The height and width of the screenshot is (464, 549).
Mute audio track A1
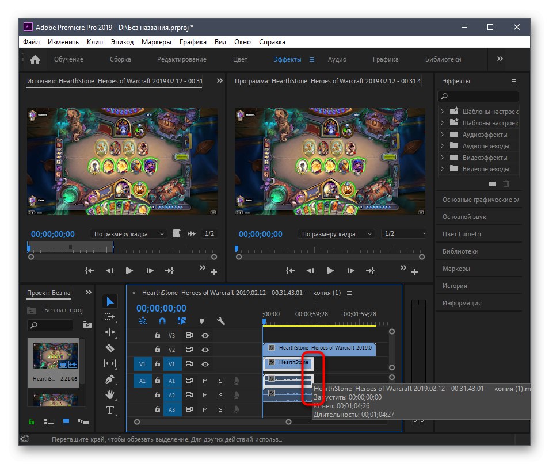(205, 380)
